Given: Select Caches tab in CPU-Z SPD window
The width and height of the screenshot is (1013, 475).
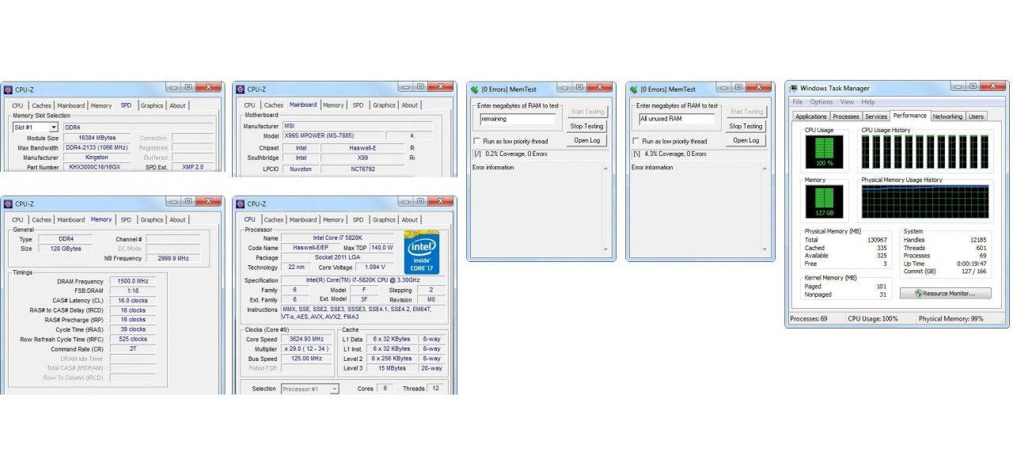Looking at the screenshot, I should tap(42, 105).
